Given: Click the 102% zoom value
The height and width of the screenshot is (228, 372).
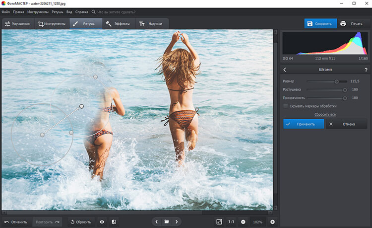Looking at the screenshot, I should pyautogui.click(x=257, y=222).
